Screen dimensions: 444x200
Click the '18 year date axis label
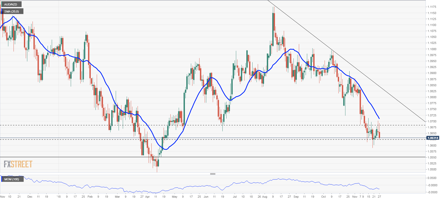tap(59, 197)
